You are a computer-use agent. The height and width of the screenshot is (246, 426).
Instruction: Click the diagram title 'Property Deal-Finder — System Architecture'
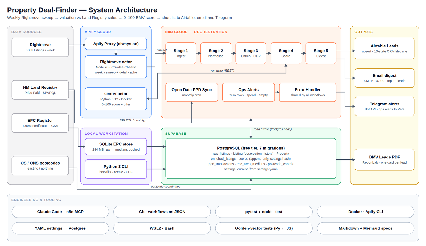tap(82, 10)
